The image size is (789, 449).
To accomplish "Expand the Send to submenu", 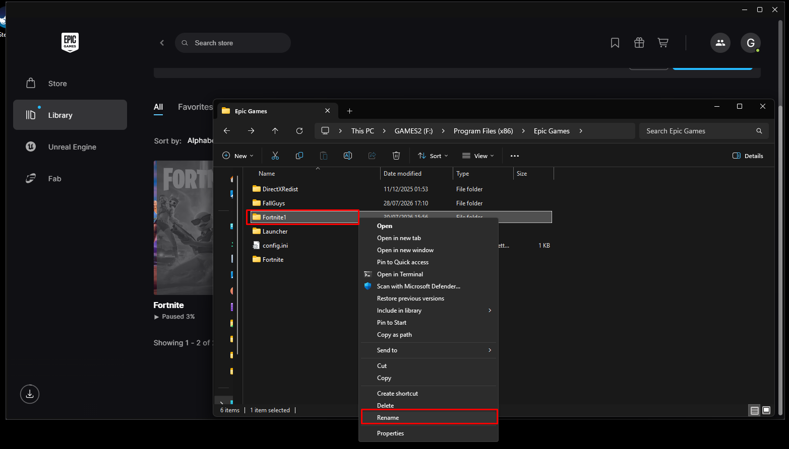I will tap(429, 350).
